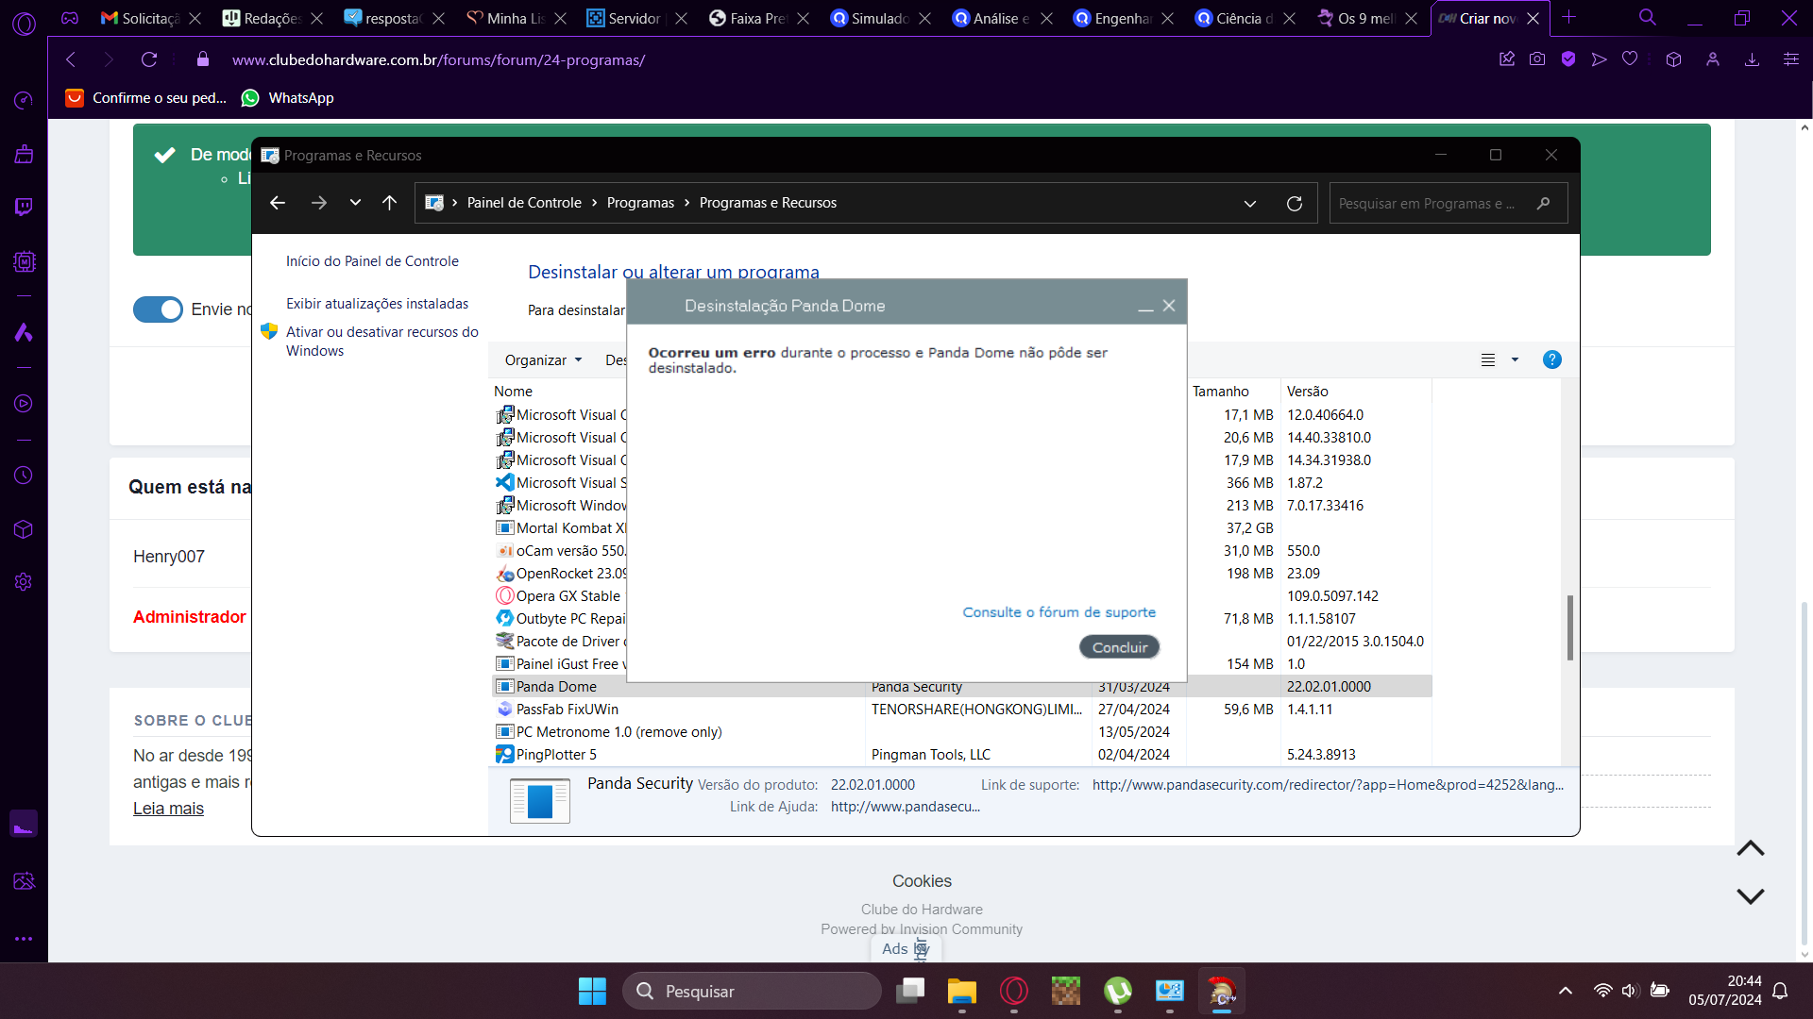The image size is (1813, 1019).
Task: Reload the browser page
Action: [x=149, y=59]
